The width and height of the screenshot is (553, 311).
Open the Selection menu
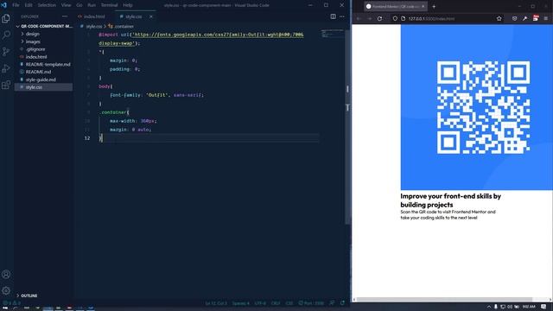click(47, 5)
